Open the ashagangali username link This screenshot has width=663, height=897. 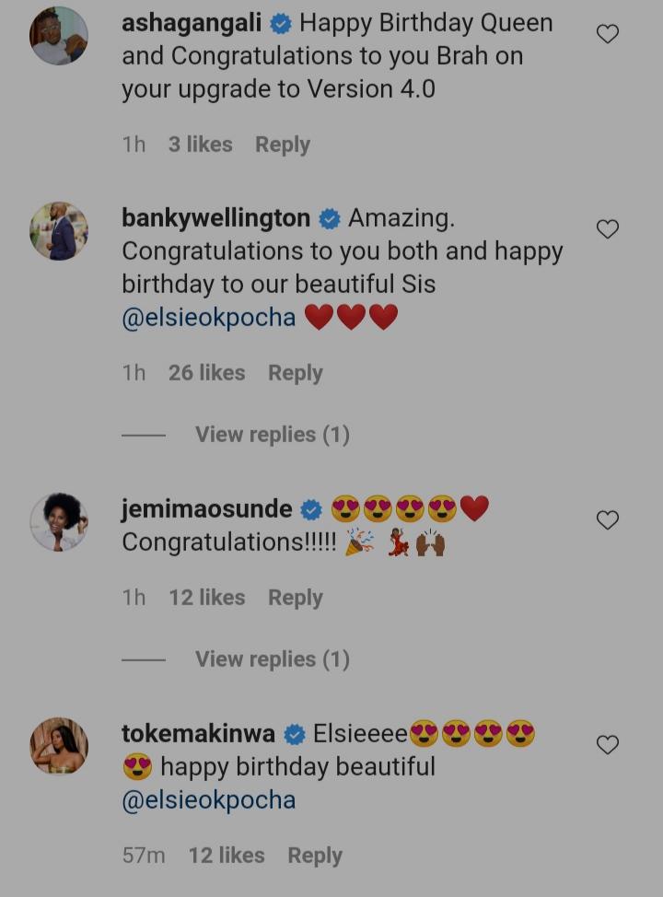192,23
